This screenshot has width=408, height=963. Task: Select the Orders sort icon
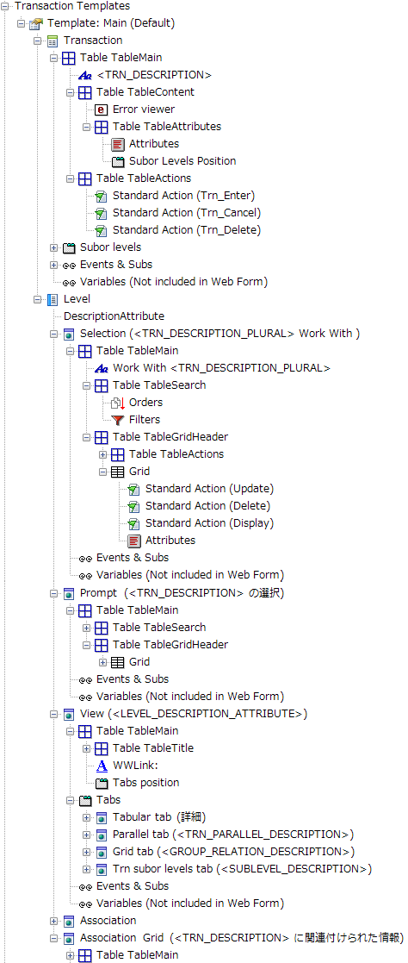pyautogui.click(x=118, y=403)
